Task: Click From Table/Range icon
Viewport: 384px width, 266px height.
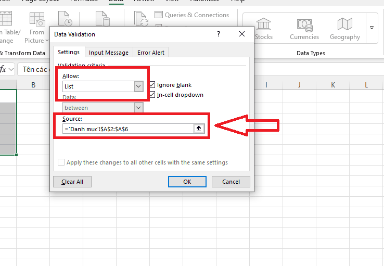Action: click(5, 19)
